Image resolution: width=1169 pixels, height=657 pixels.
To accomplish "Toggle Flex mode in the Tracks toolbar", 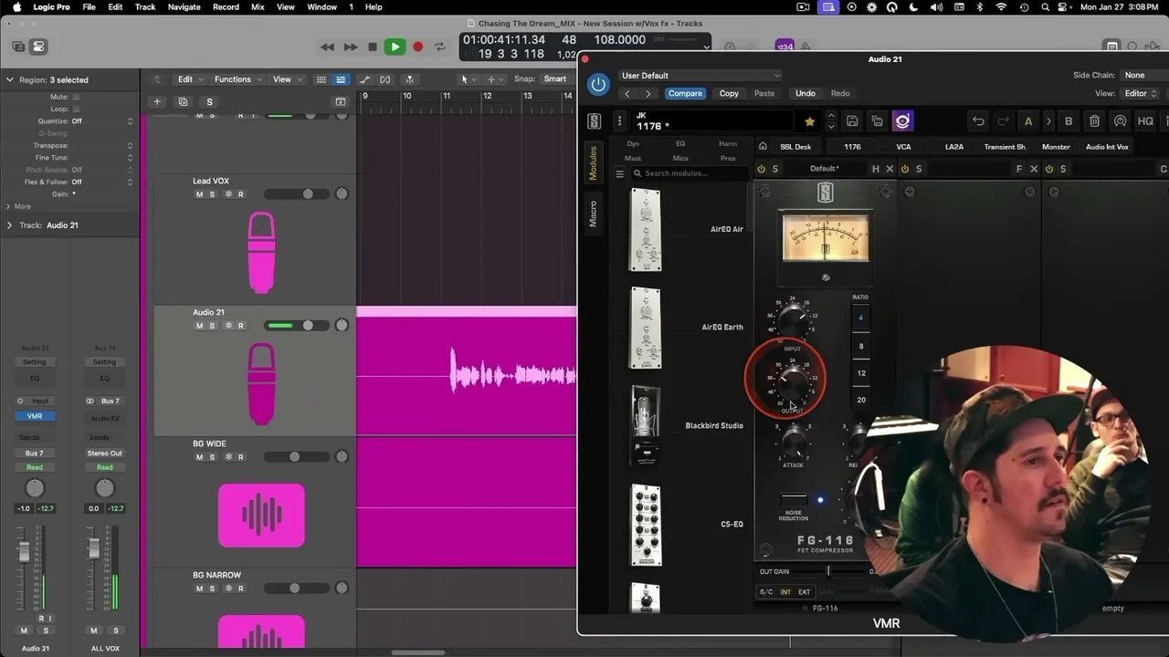I will (385, 79).
